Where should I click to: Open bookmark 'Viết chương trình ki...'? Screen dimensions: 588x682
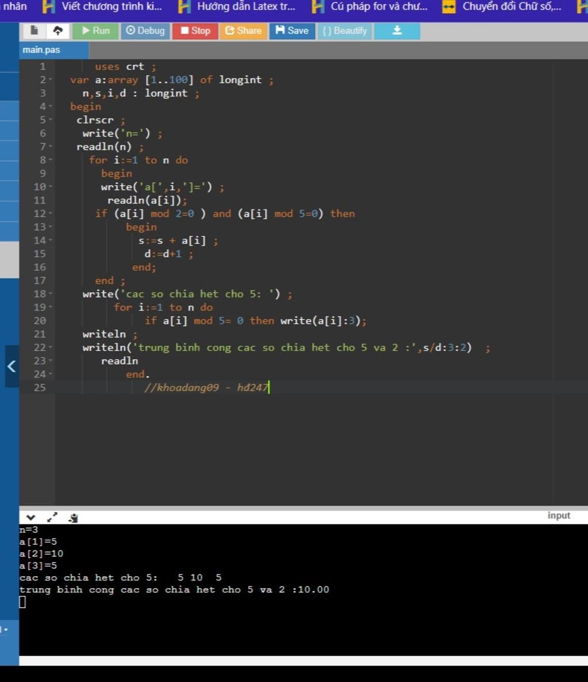click(x=102, y=6)
